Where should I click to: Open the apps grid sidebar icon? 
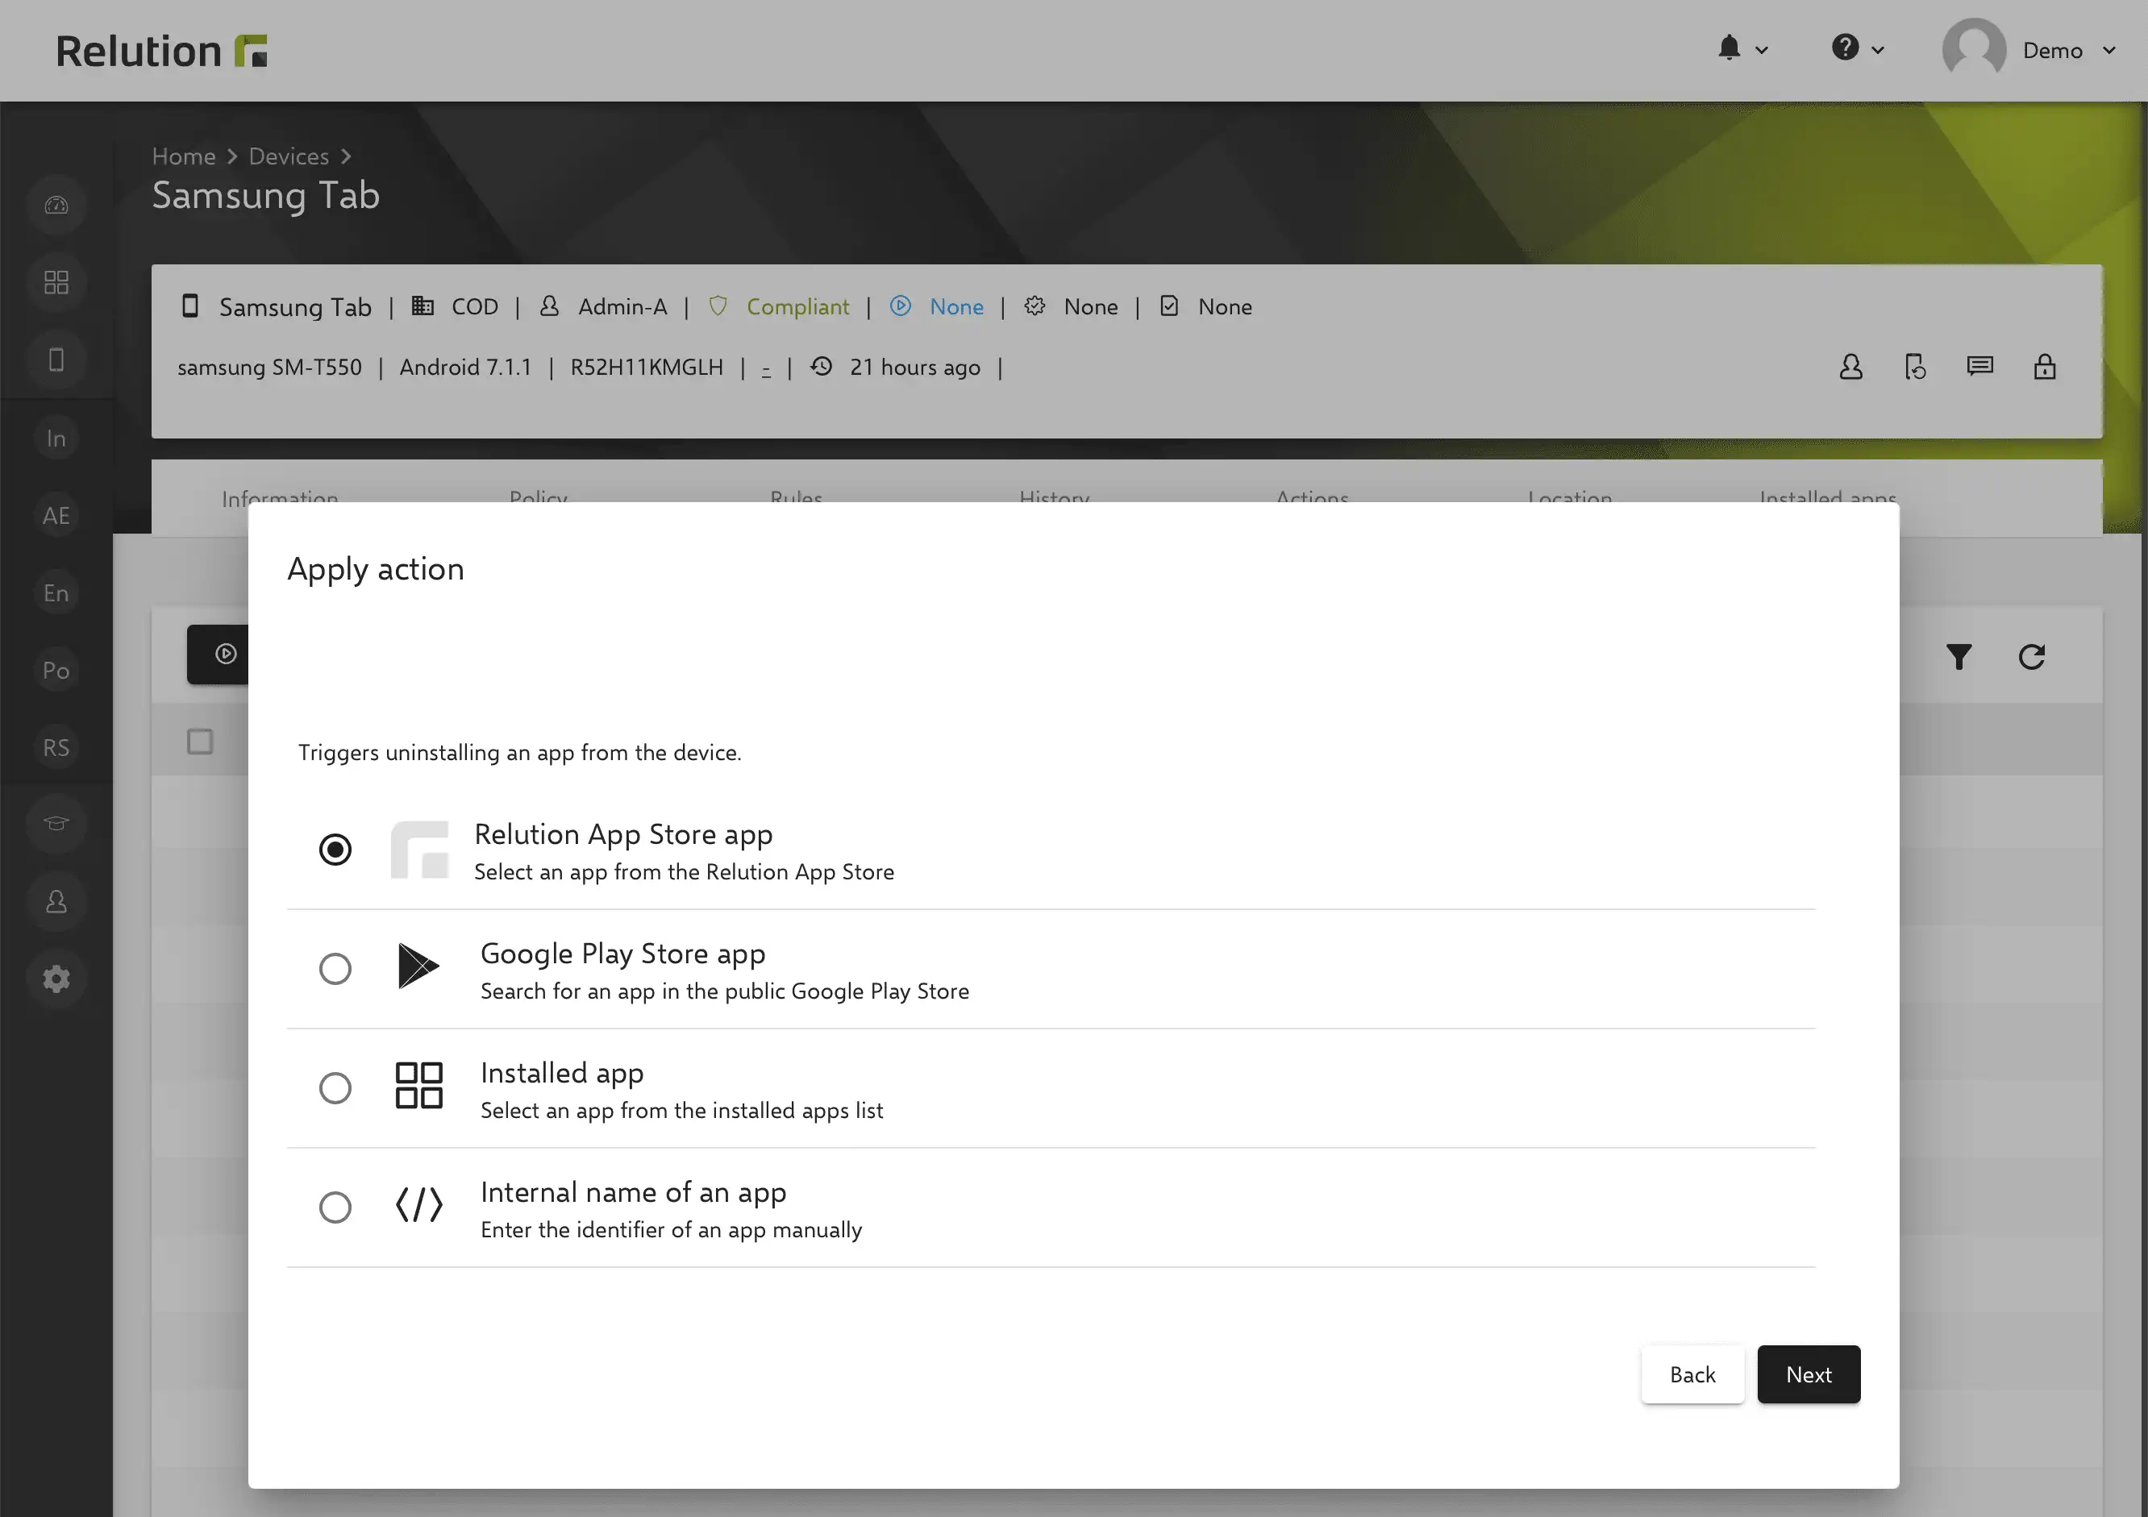click(x=56, y=282)
